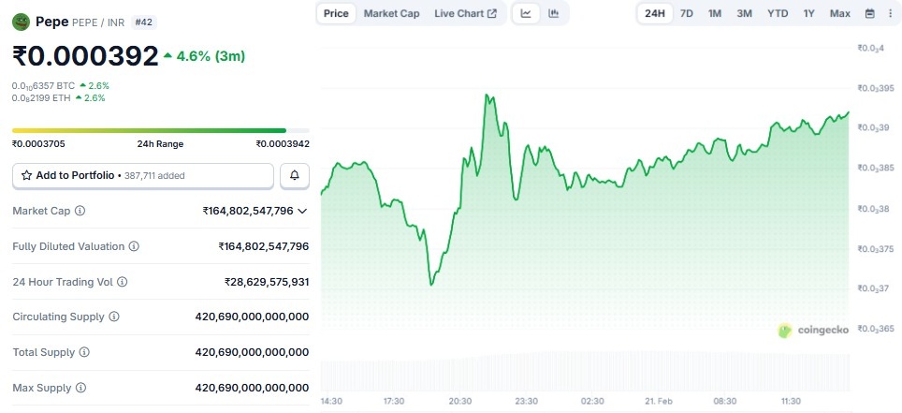
Task: Click the Add to Portfolio button
Action: 143,176
